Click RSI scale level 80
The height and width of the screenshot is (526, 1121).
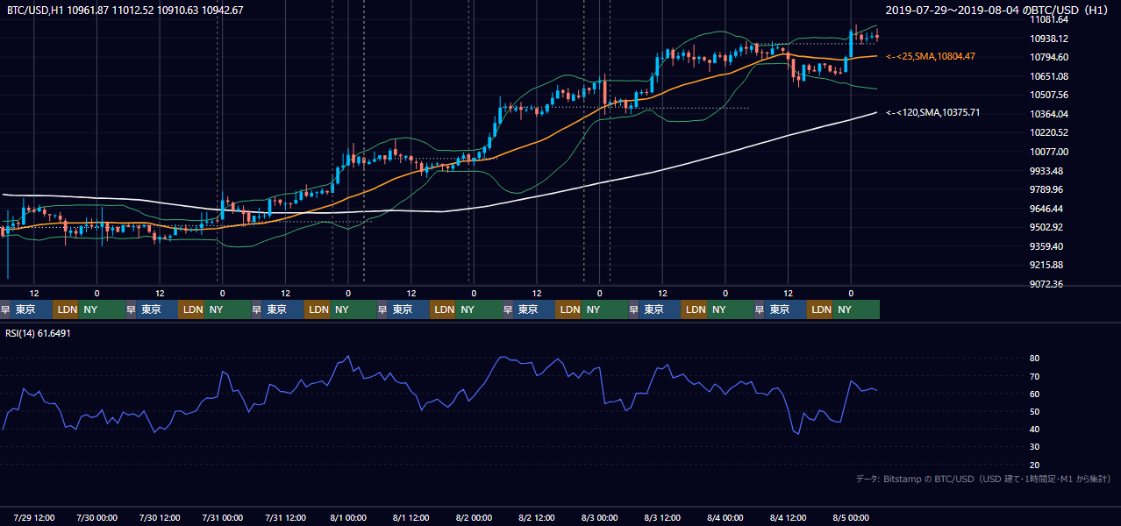tap(1034, 359)
